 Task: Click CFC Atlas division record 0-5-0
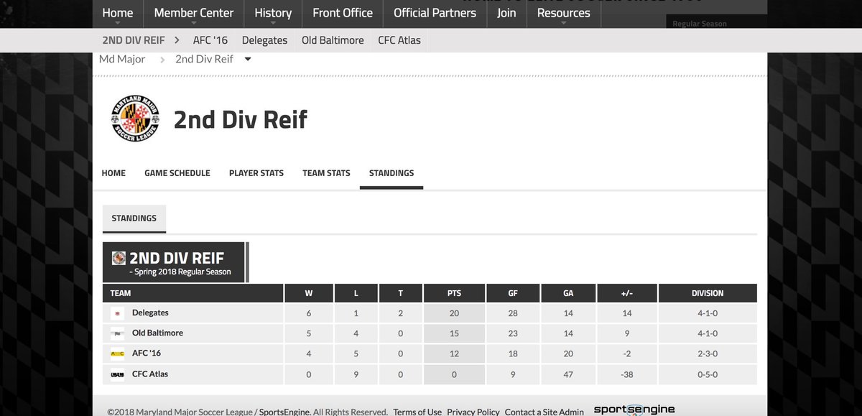pos(708,374)
